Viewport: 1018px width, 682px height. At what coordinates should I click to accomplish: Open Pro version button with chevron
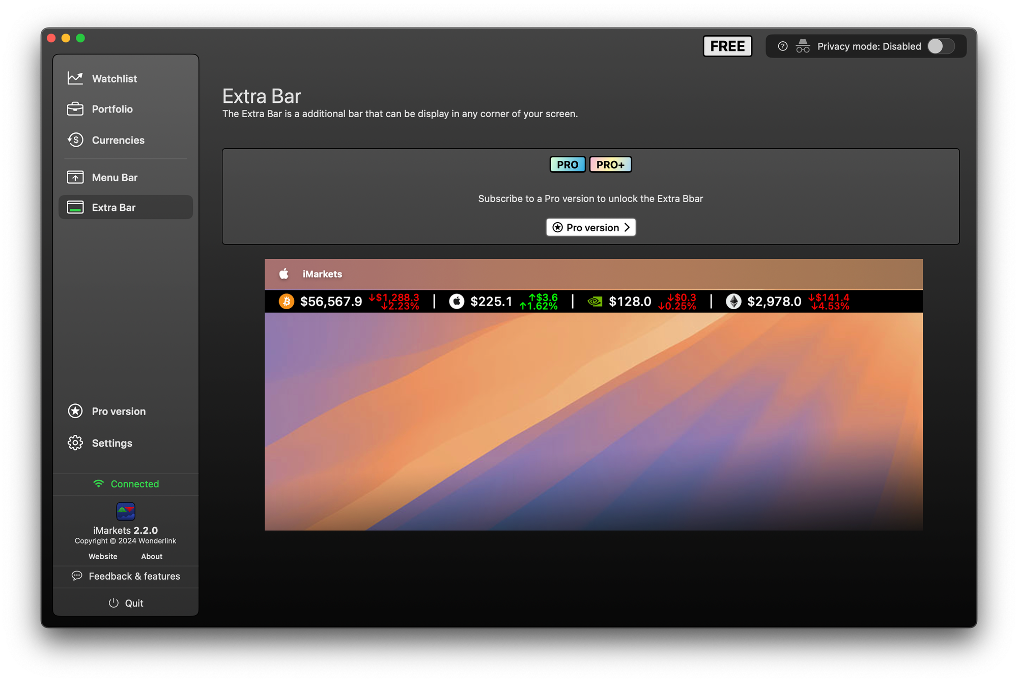pos(590,227)
